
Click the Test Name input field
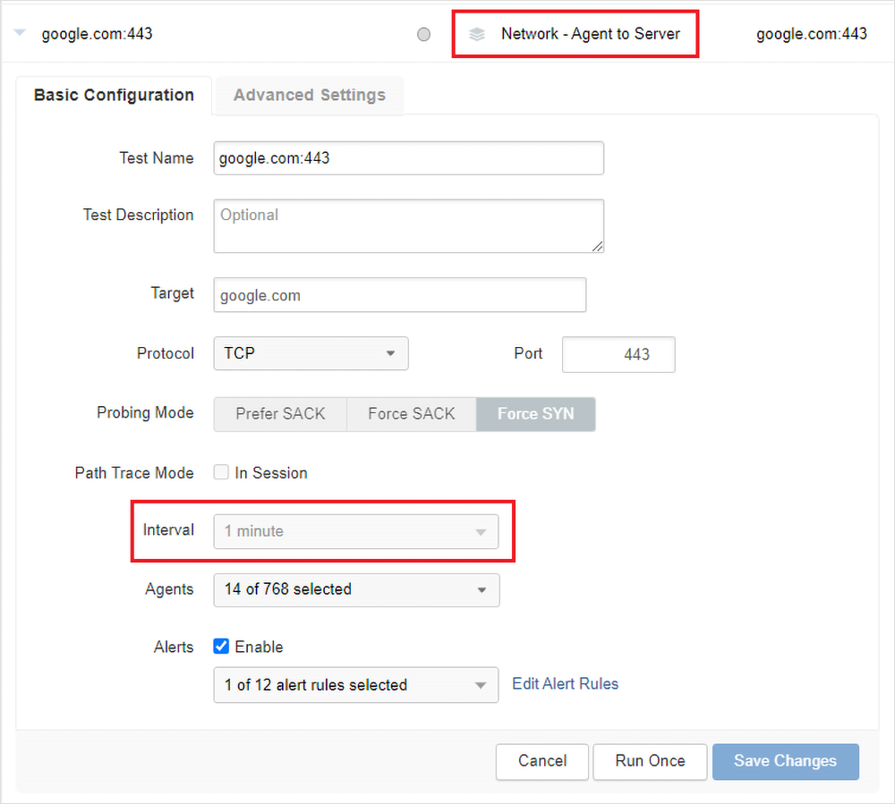pos(408,158)
